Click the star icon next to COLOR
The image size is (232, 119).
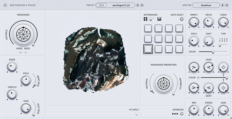[198, 78]
